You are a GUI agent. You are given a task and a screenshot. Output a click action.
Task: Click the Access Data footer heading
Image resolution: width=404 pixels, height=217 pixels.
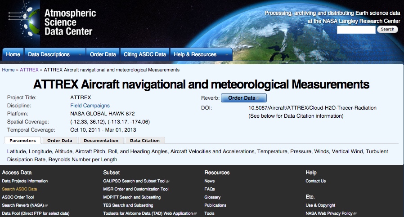[17, 173]
